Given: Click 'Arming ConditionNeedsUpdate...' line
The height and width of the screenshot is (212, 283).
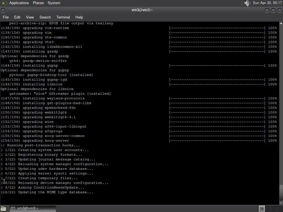Looking at the screenshot, I should (x=43, y=187).
